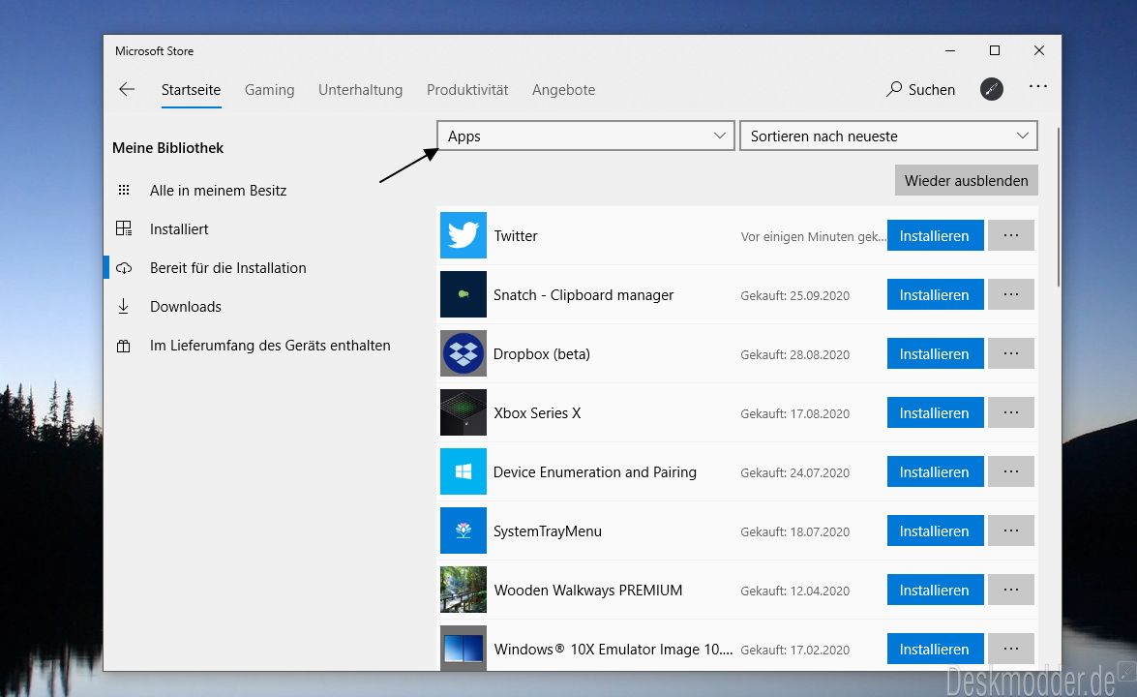Click the SystemTrayMenu app icon

coord(464,530)
